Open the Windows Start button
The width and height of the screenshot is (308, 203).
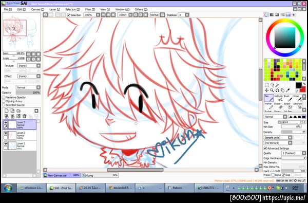tap(8, 188)
